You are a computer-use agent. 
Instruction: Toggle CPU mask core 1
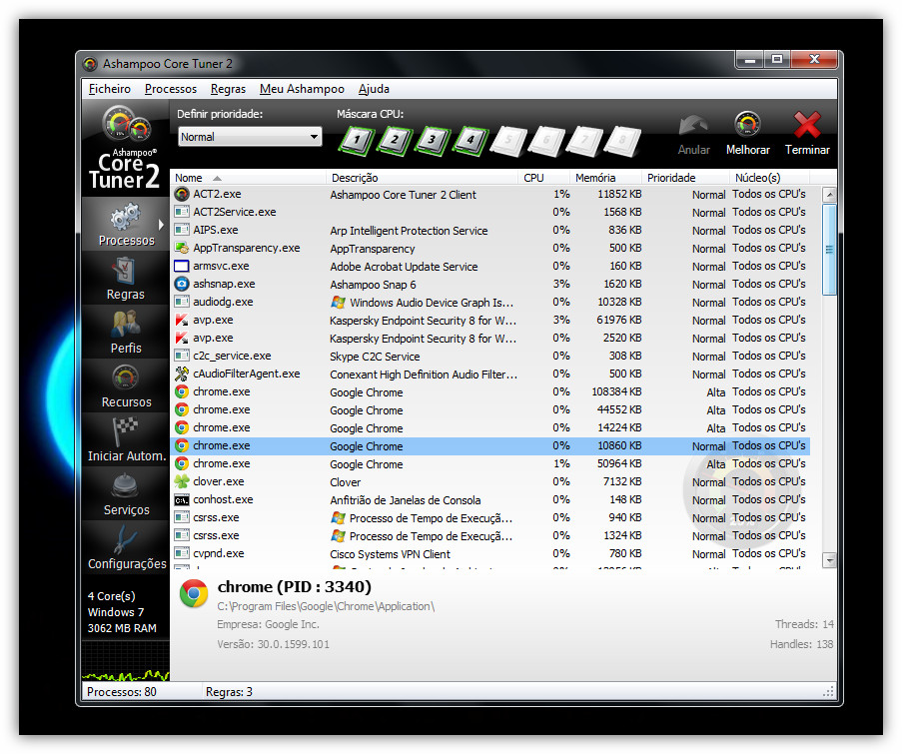tap(357, 141)
